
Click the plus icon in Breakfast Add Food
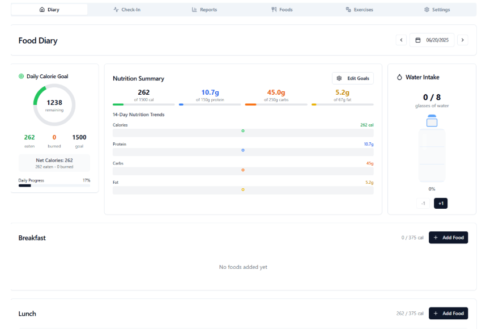pyautogui.click(x=436, y=238)
